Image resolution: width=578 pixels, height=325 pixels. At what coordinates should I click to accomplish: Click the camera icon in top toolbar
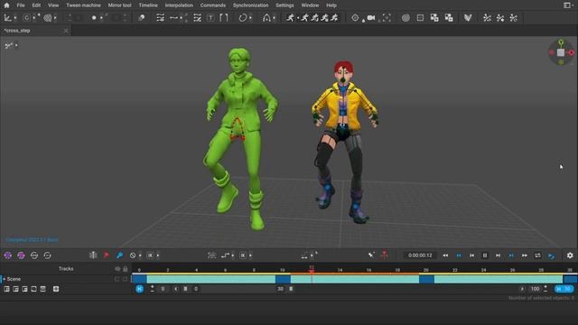tap(371, 18)
